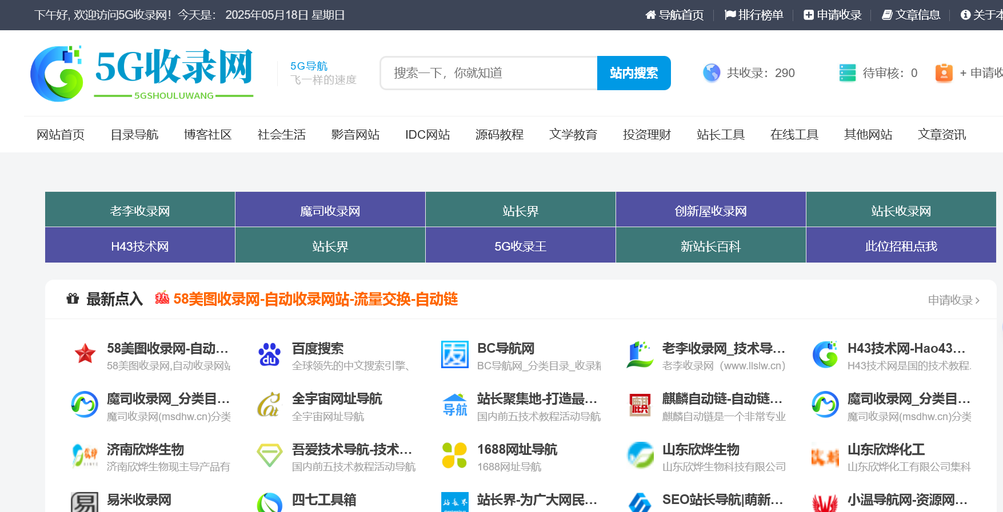Viewport: 1003px width, 512px height.
Task: Click the 山东欣烨化工 red icon
Action: point(825,456)
